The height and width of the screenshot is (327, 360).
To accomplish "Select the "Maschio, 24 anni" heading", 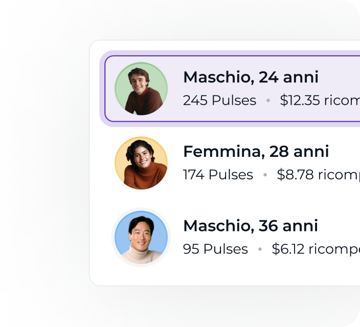I will coord(251,77).
